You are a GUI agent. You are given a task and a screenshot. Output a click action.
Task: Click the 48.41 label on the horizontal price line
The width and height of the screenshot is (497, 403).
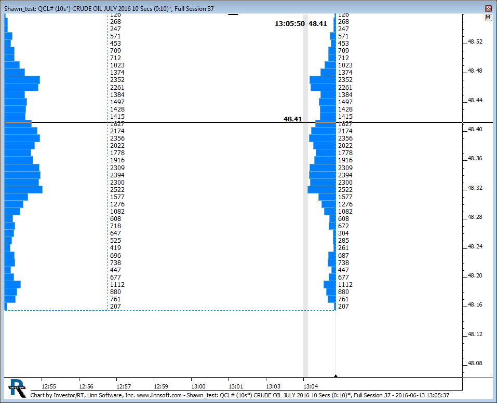click(x=292, y=119)
